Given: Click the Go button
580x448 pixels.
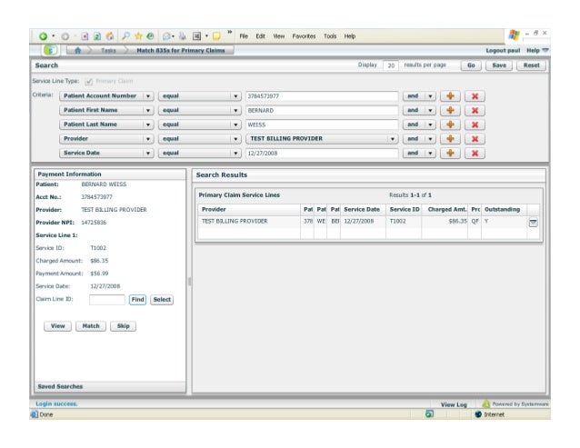Looking at the screenshot, I should click(471, 65).
